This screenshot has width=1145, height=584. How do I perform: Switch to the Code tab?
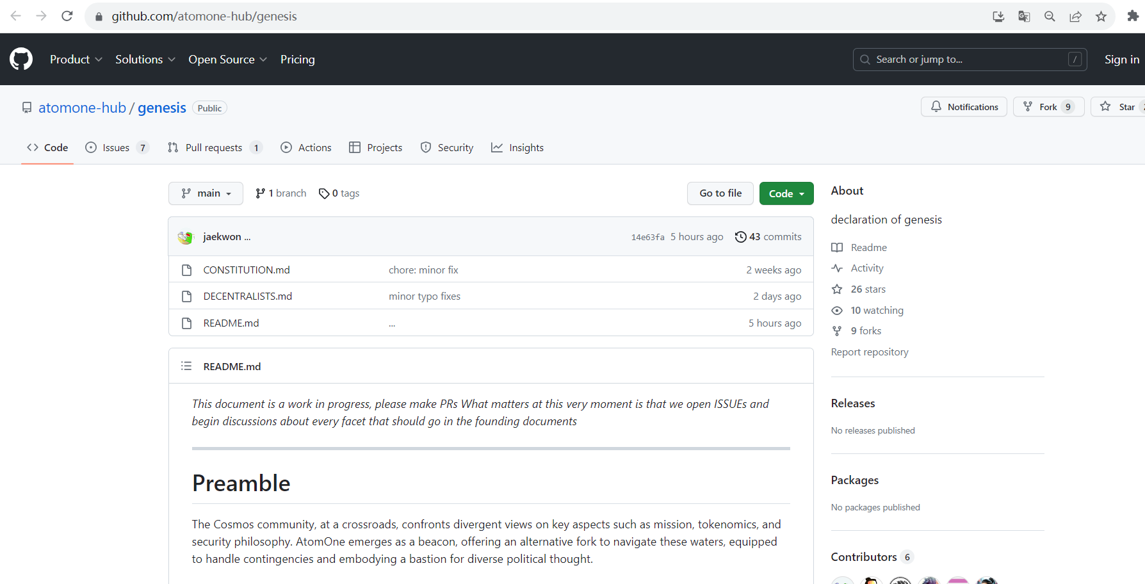(x=47, y=148)
